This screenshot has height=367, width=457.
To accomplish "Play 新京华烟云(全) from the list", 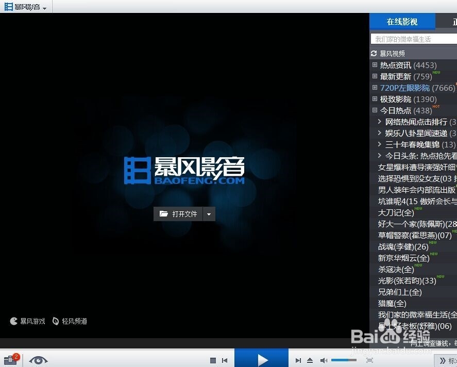I will 403,258.
